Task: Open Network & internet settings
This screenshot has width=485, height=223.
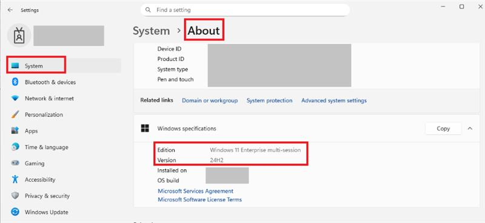Action: point(49,99)
